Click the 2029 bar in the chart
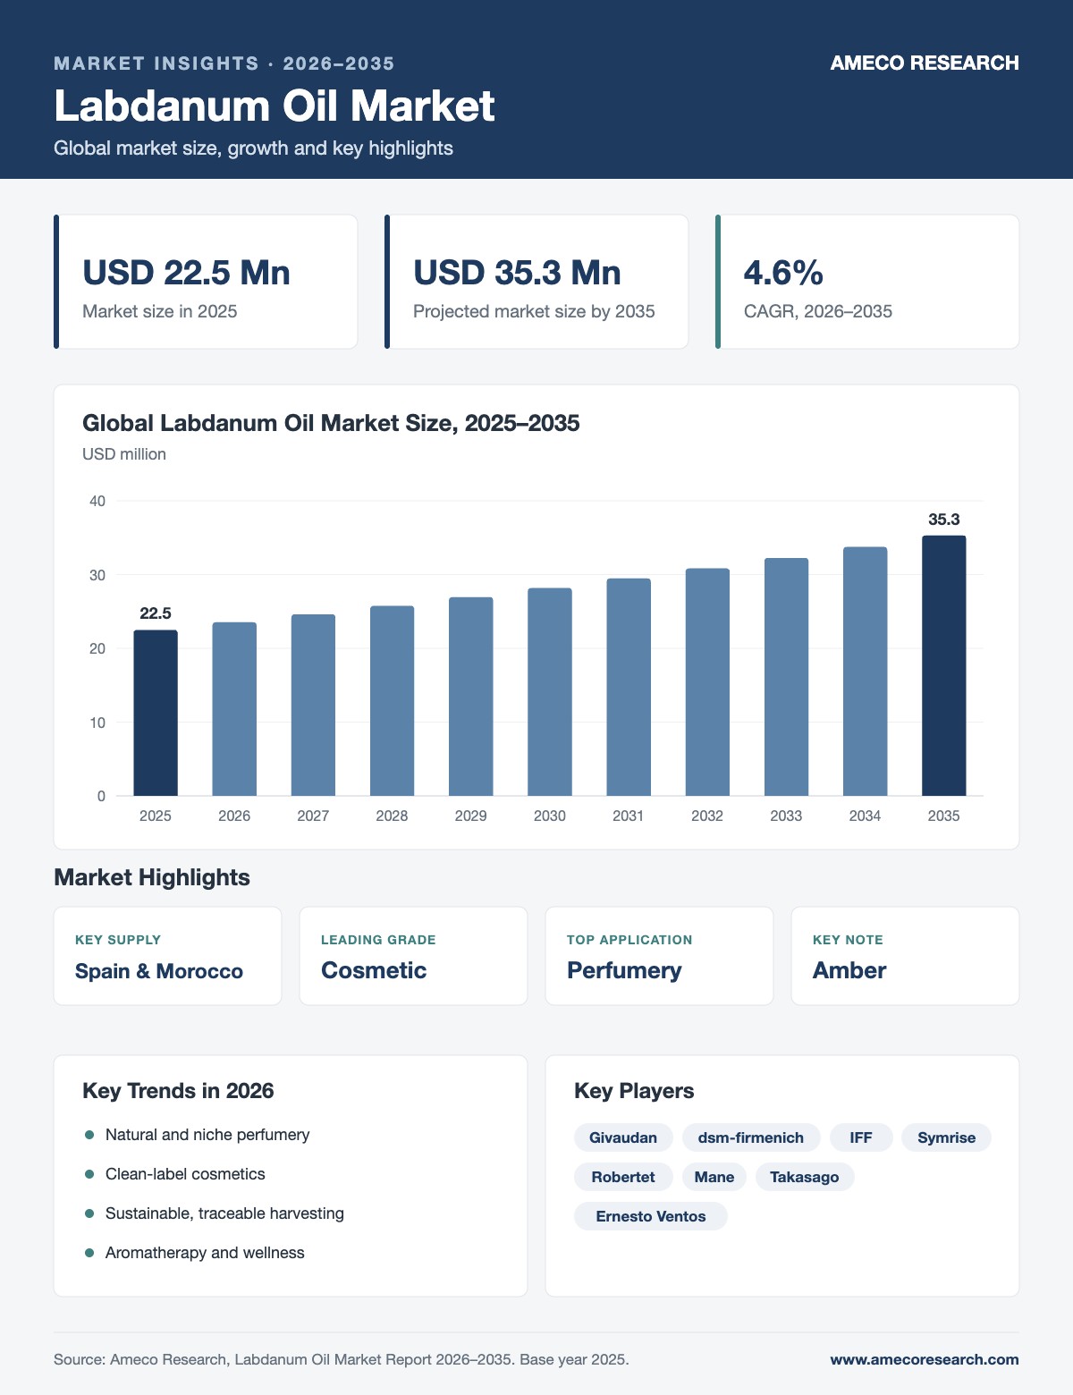This screenshot has height=1395, width=1073. point(470,697)
